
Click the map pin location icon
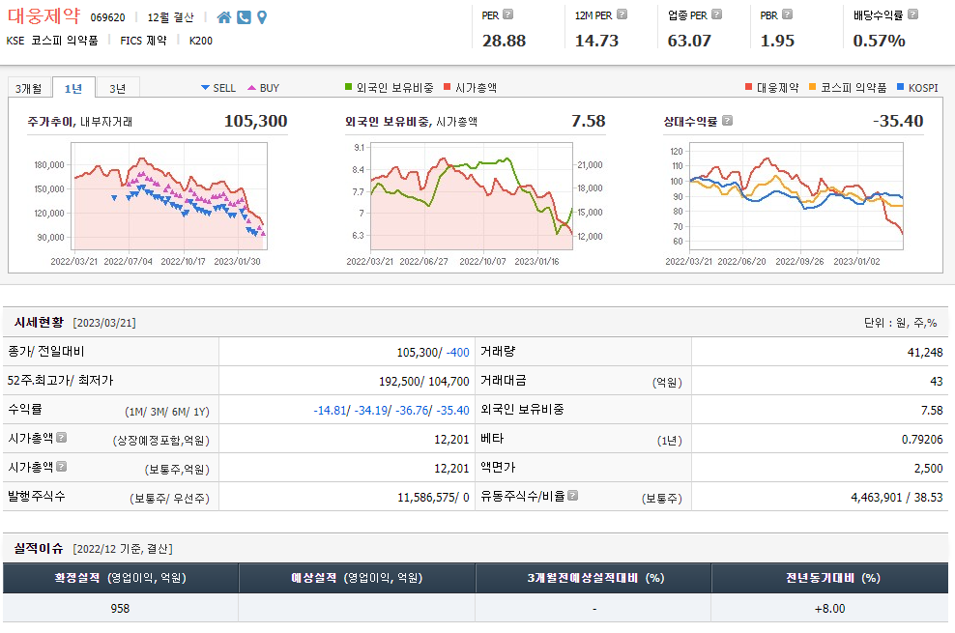point(262,17)
